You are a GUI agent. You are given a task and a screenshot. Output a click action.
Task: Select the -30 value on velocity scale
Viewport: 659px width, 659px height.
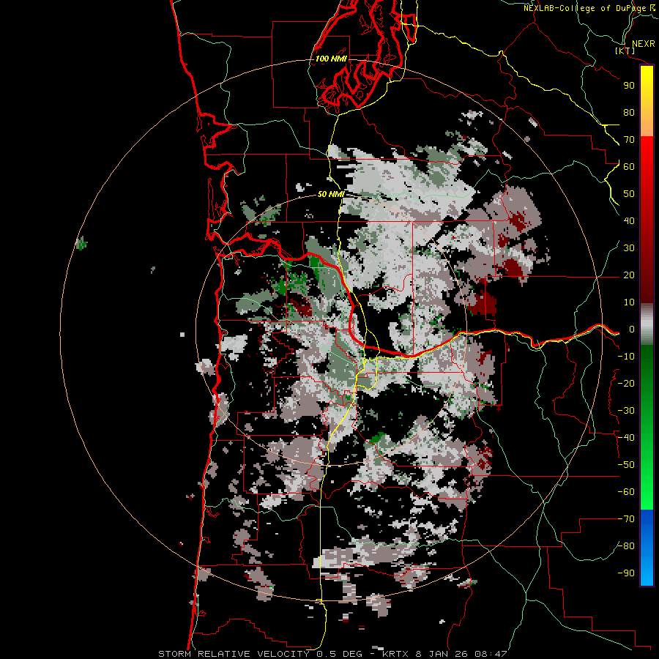[x=626, y=411]
